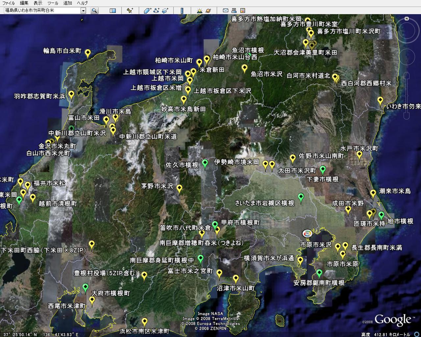Select the Add Polygon tool

coord(147,11)
